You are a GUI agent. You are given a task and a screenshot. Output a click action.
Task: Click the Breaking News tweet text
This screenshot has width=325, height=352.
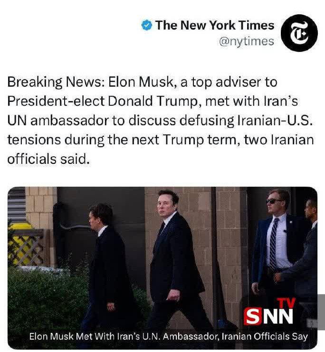click(x=161, y=121)
